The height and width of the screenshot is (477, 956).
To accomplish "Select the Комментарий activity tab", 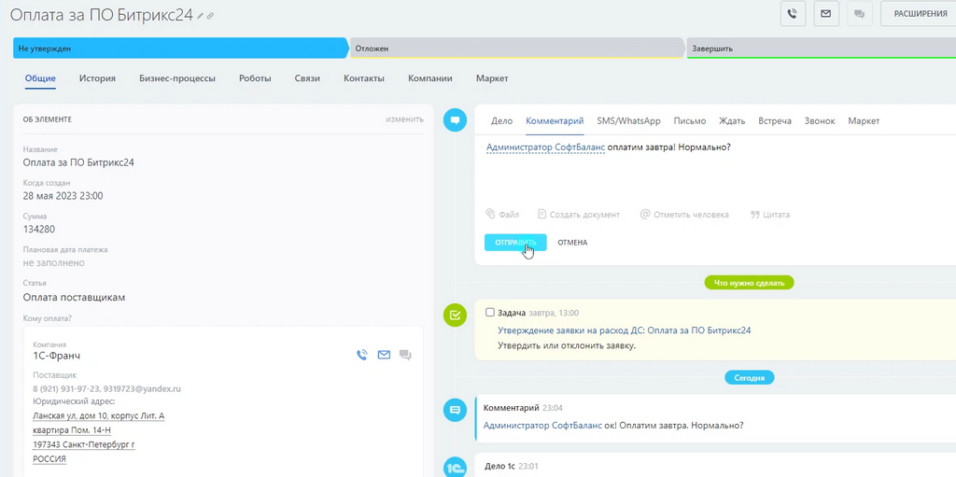I will (555, 120).
